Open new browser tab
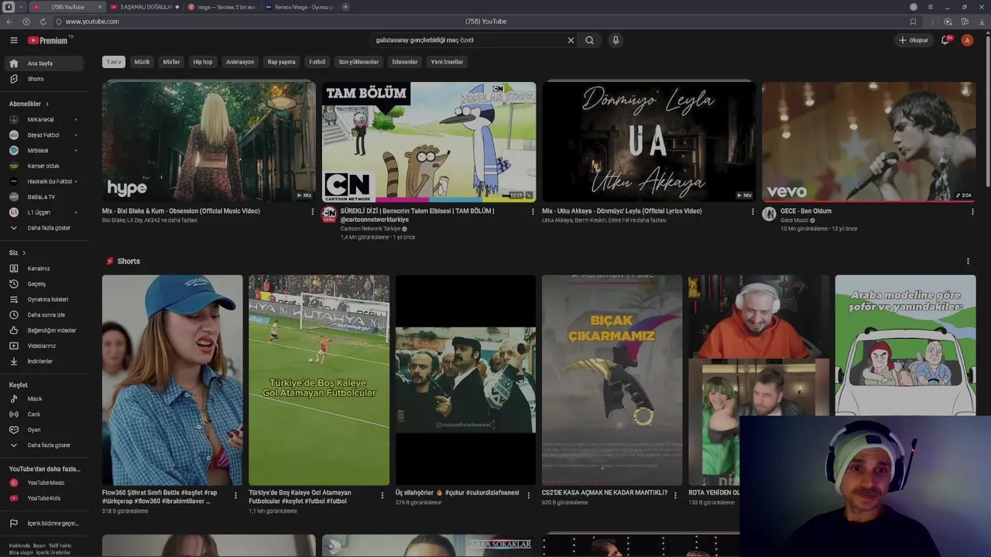The height and width of the screenshot is (557, 991). 345,7
